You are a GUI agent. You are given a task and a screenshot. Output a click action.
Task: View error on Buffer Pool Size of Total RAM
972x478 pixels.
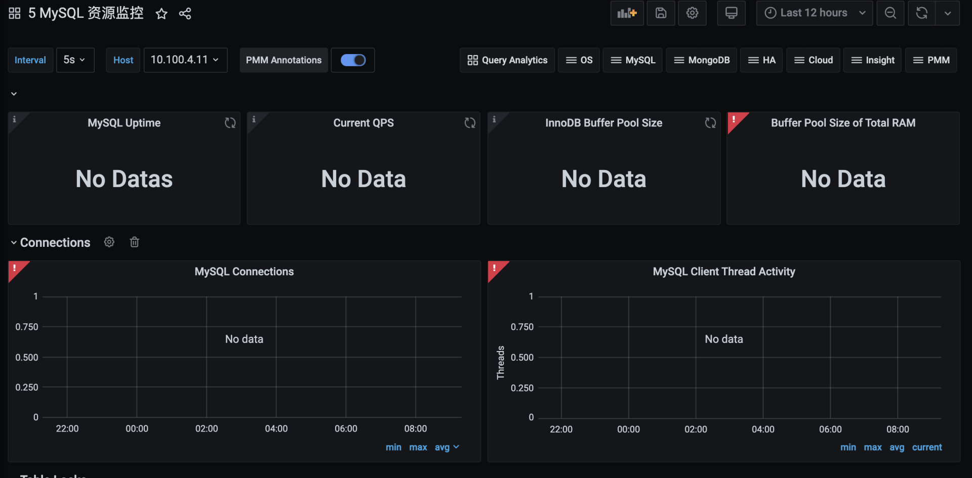coord(734,120)
